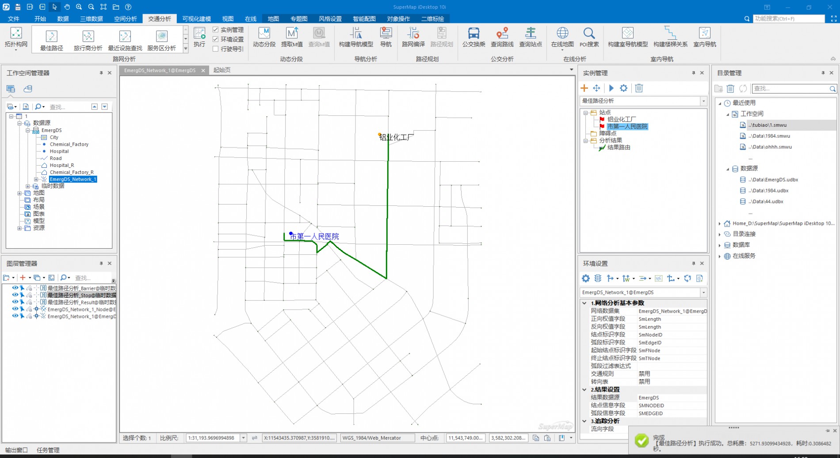This screenshot has width=840, height=458.
Task: Hide the 最佳路径分析_Barrier layer
Action: tap(15, 288)
